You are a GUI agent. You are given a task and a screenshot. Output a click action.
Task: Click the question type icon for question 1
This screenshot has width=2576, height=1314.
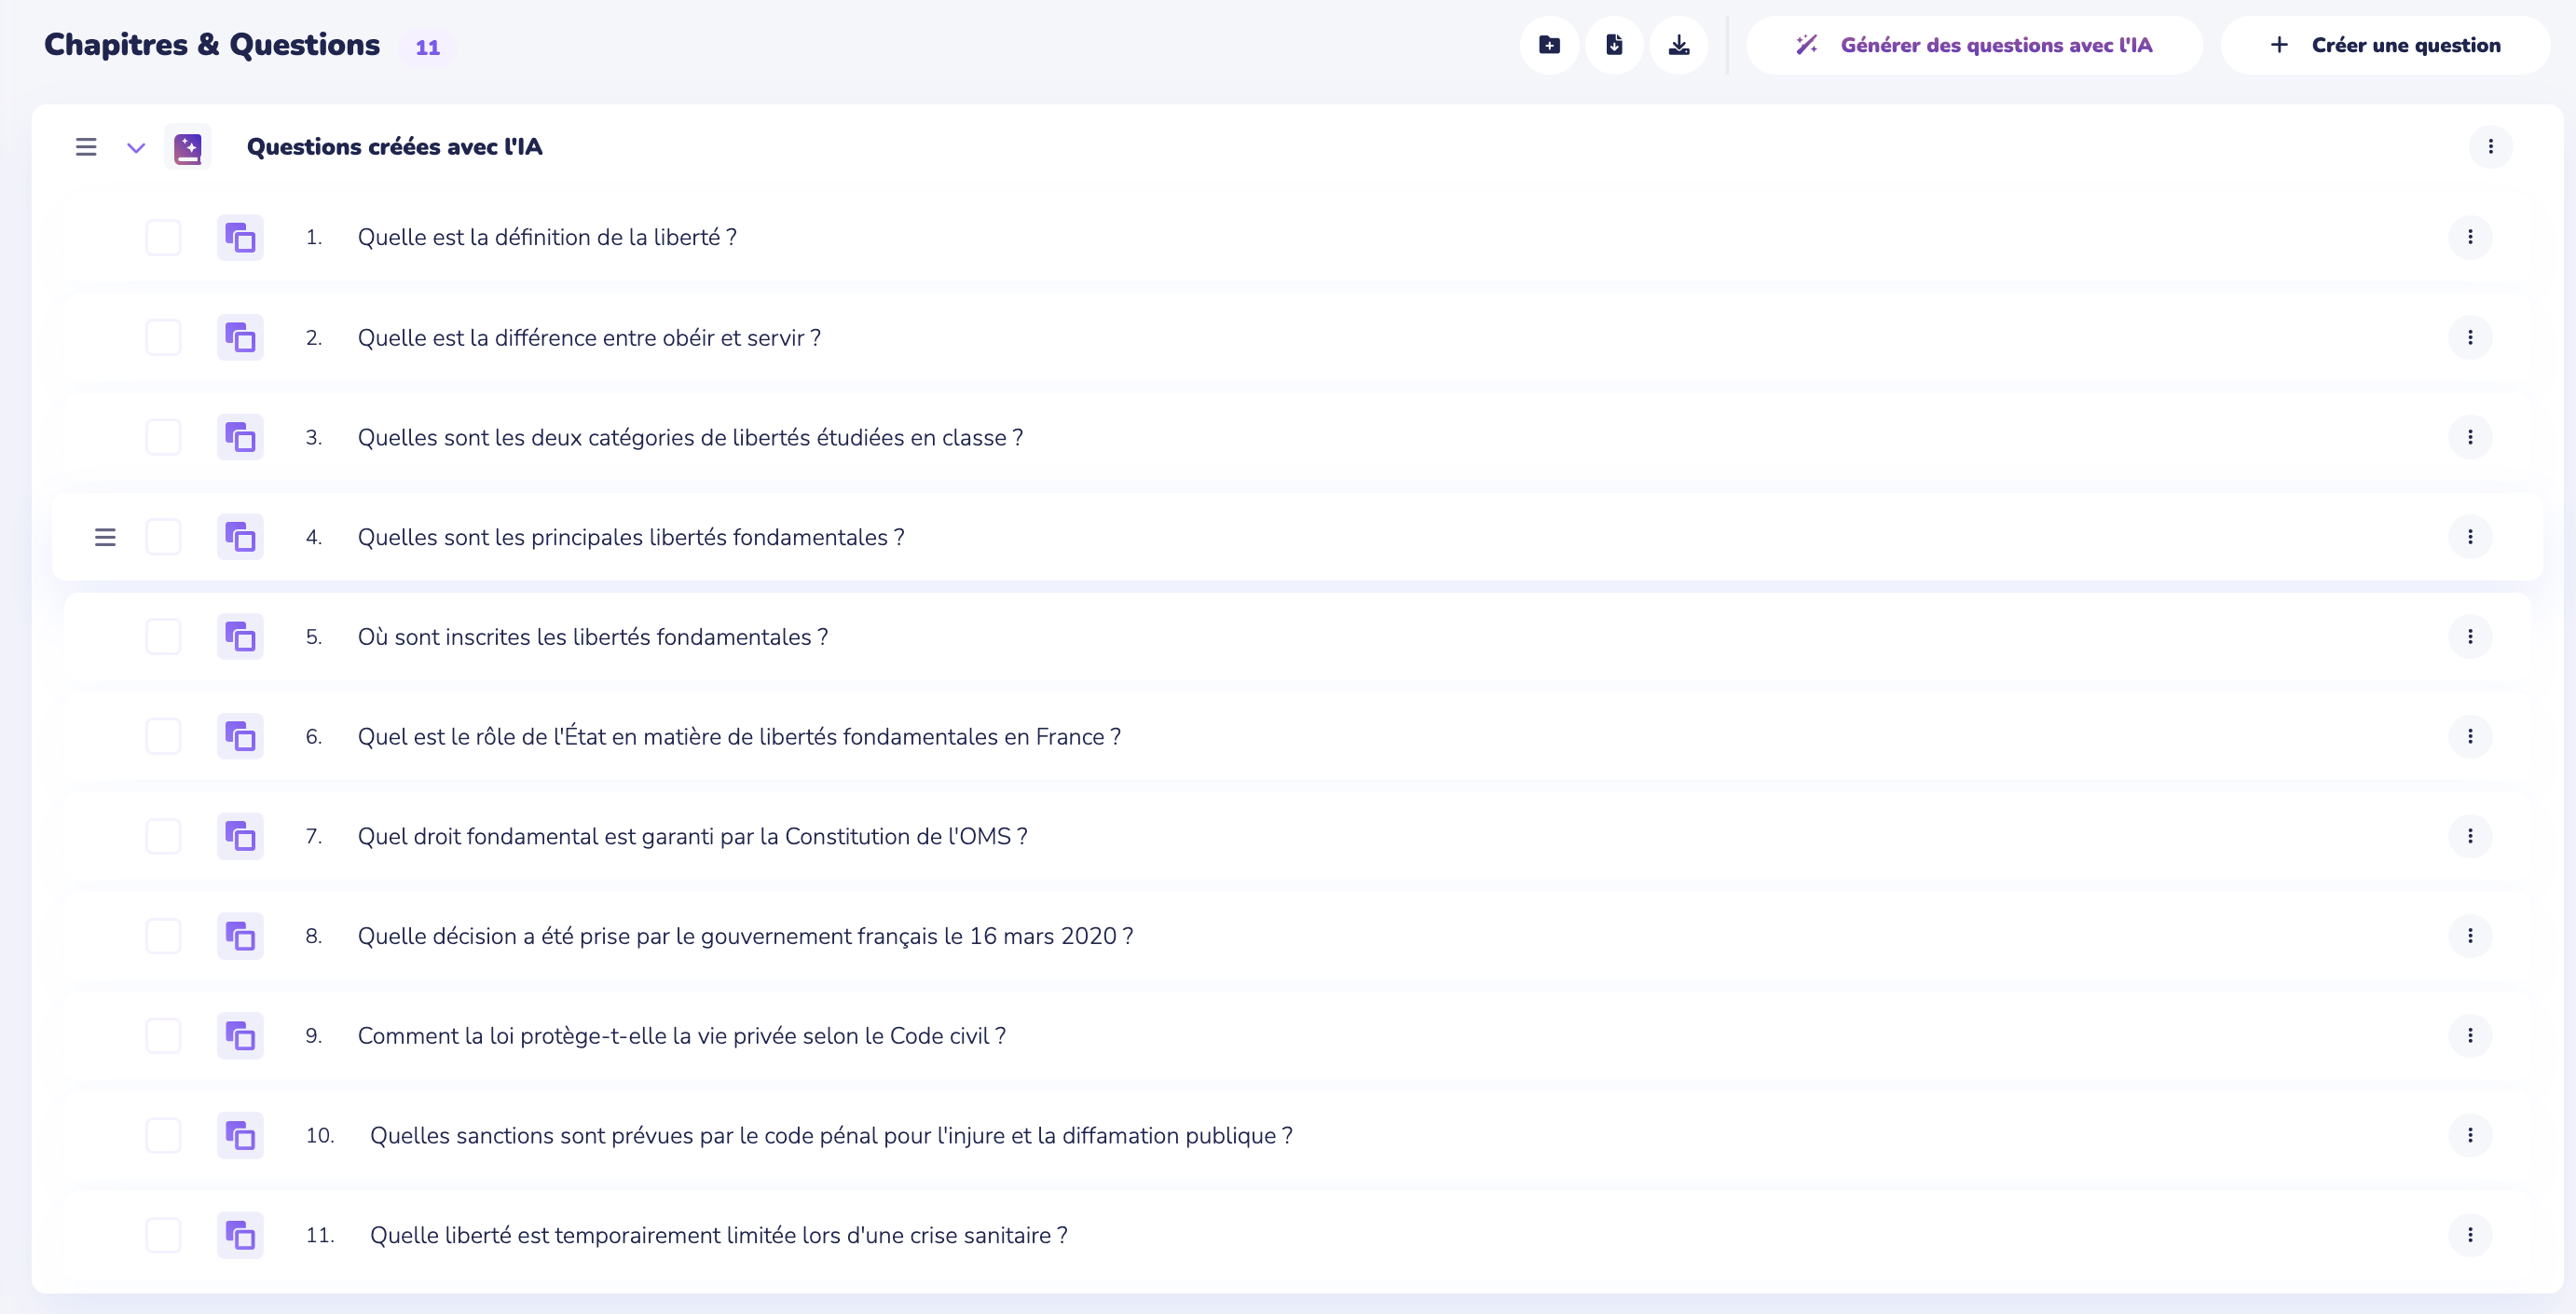coord(240,238)
